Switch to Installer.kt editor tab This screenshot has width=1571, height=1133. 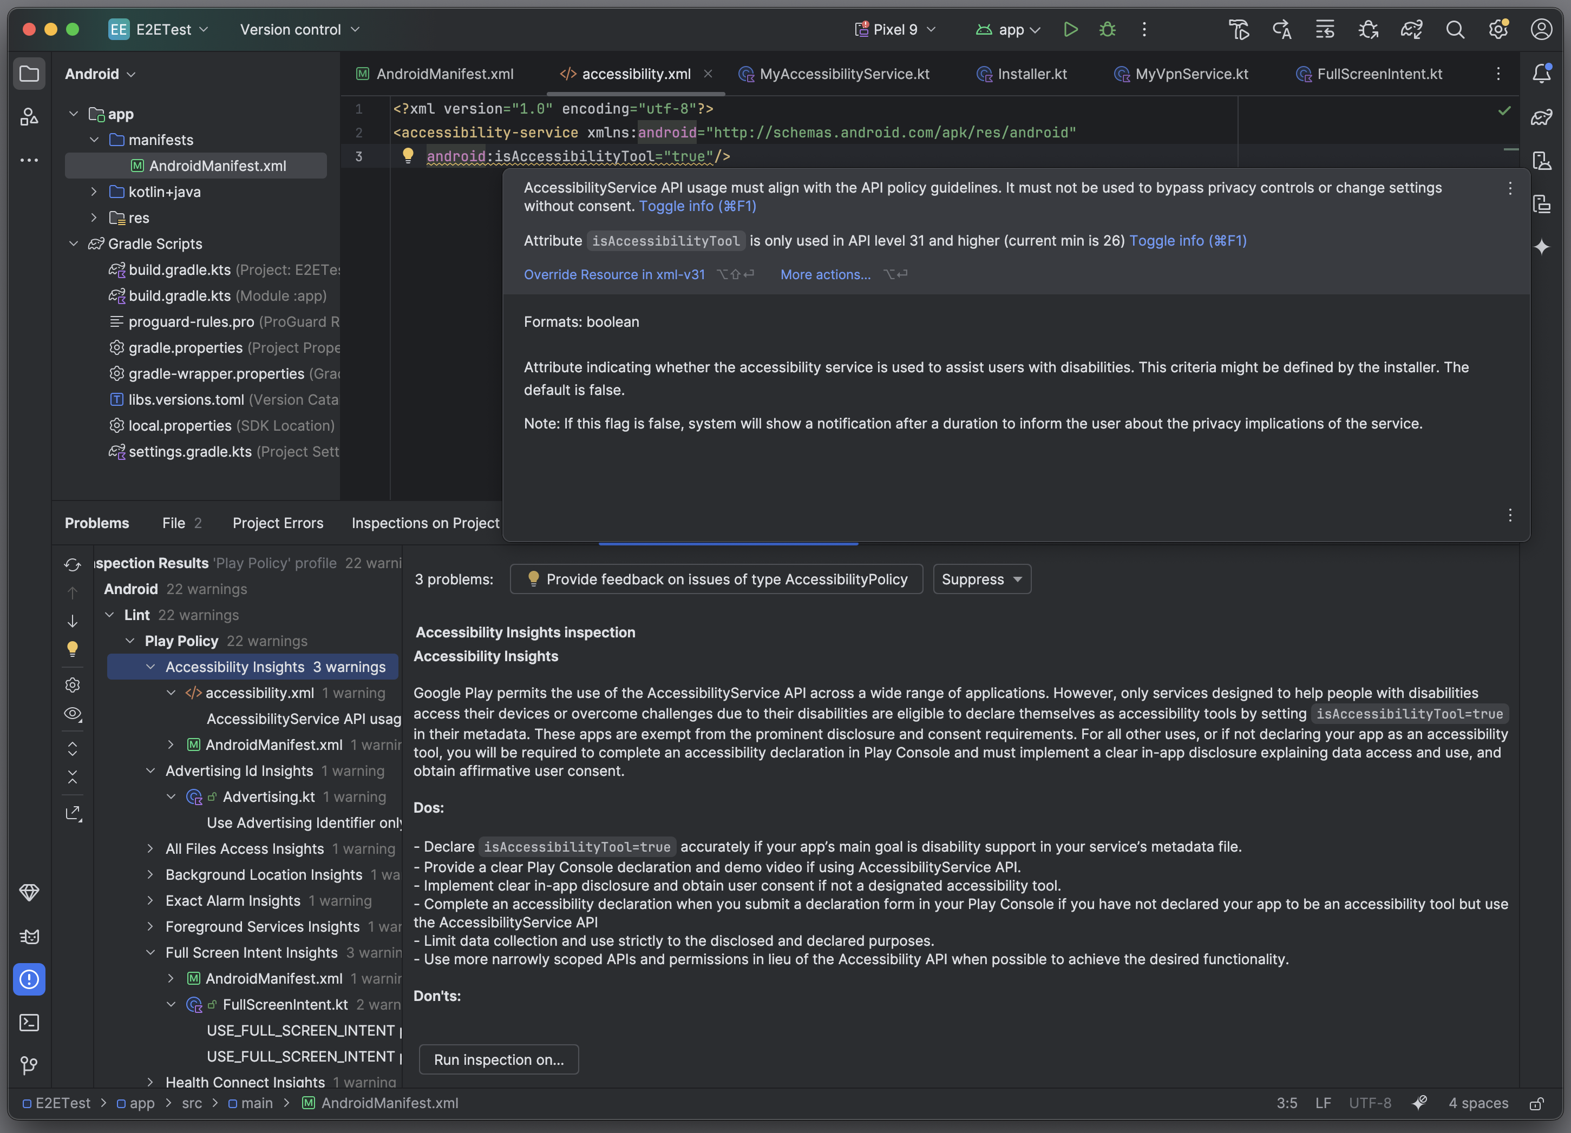pos(1023,74)
